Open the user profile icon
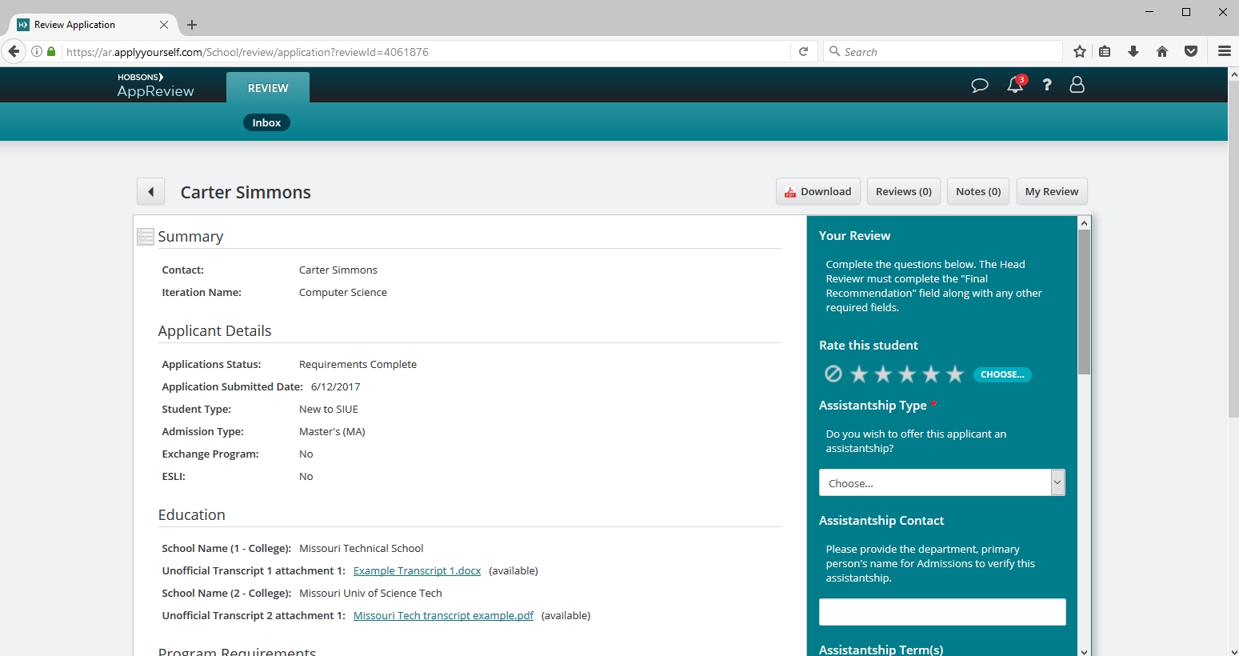1239x656 pixels. [1077, 85]
